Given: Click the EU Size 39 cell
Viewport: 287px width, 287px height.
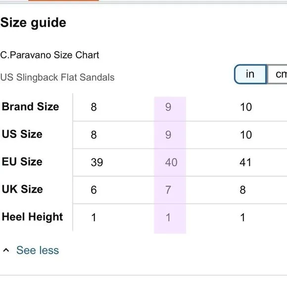Looking at the screenshot, I should tap(97, 162).
